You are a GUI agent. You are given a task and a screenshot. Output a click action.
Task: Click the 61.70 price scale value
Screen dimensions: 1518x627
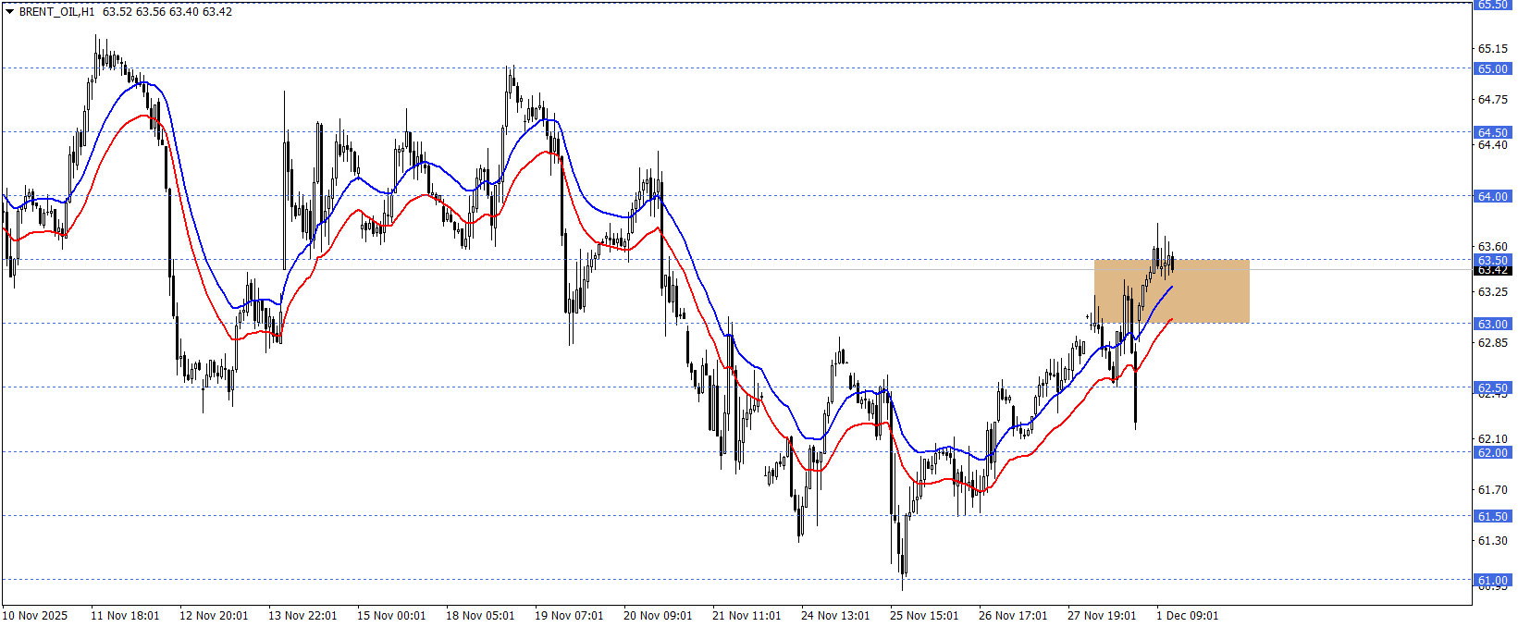(1492, 489)
